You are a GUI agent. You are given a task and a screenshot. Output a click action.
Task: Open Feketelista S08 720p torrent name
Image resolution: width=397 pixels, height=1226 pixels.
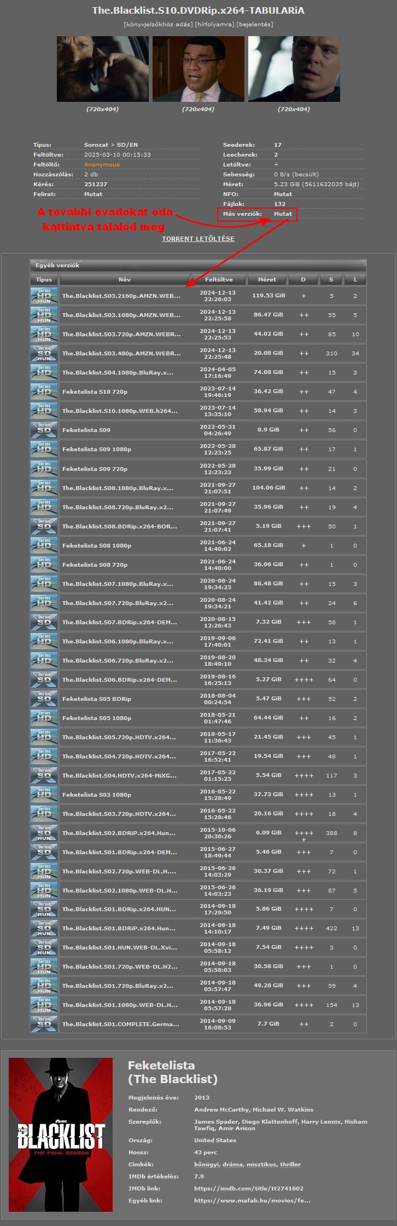point(95,565)
